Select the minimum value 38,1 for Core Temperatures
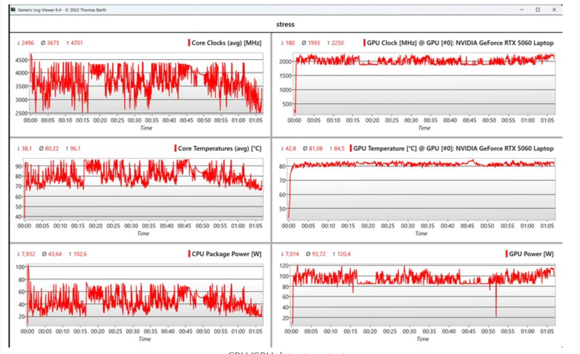Screen dimensions: 580x354 [27, 148]
